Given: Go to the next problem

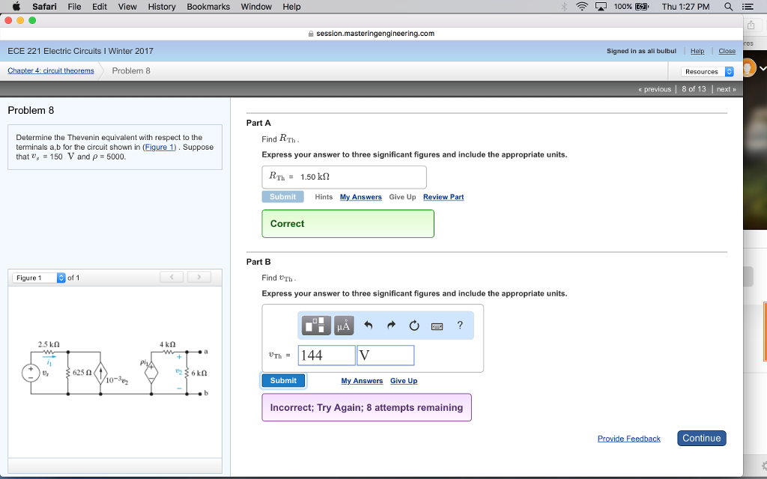Looking at the screenshot, I should pyautogui.click(x=725, y=89).
